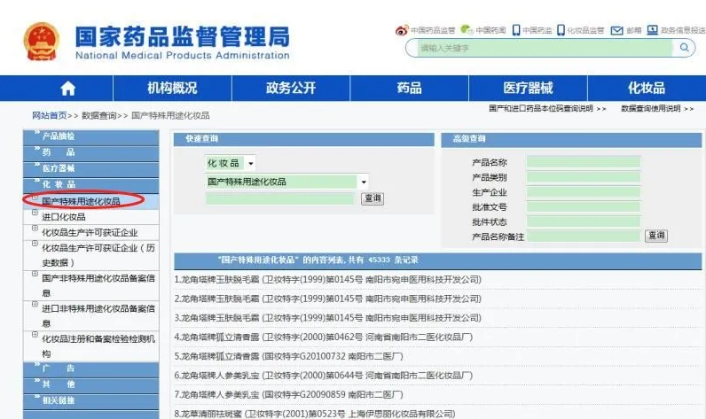
Task: Open the 化妆品 navigation tab
Action: pos(647,88)
